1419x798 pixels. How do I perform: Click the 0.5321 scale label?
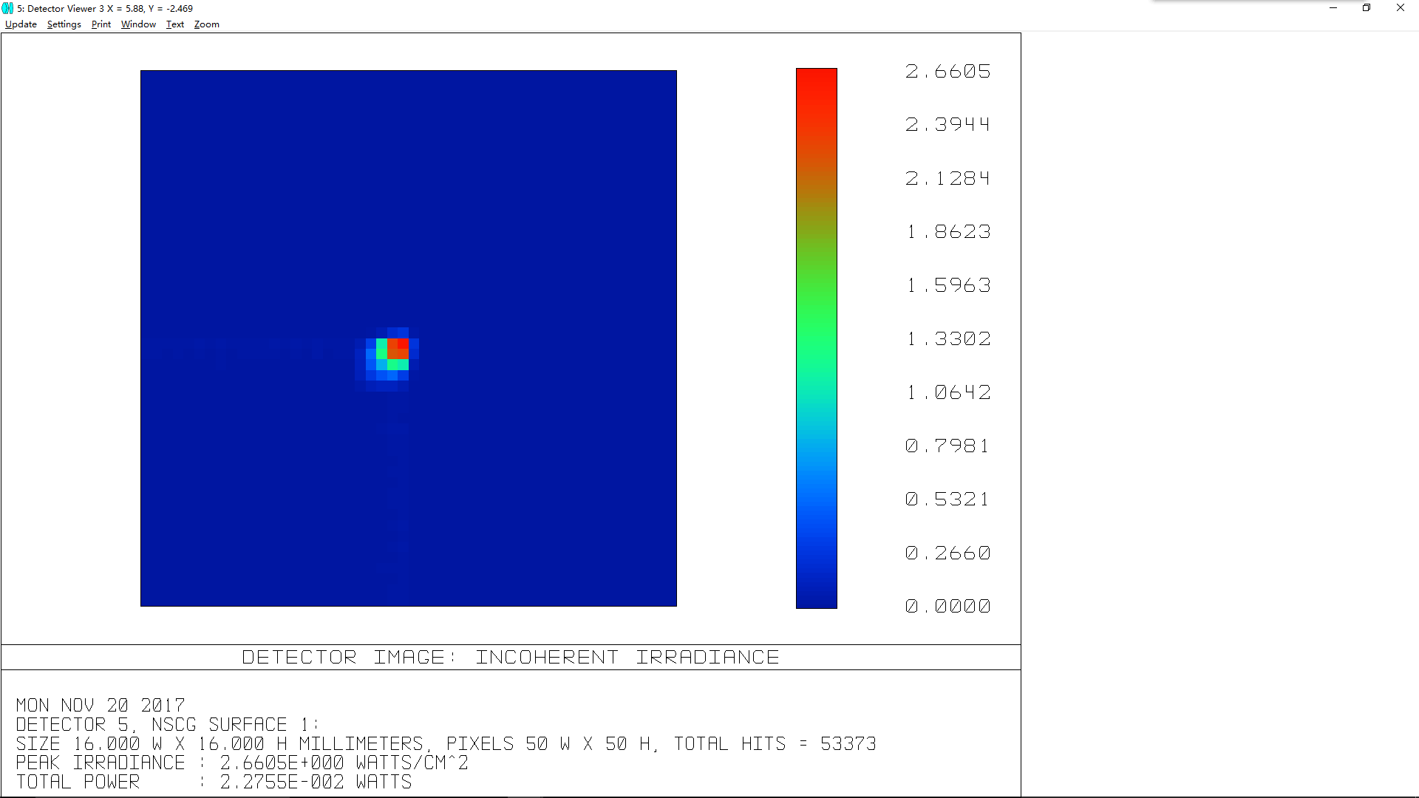(947, 499)
